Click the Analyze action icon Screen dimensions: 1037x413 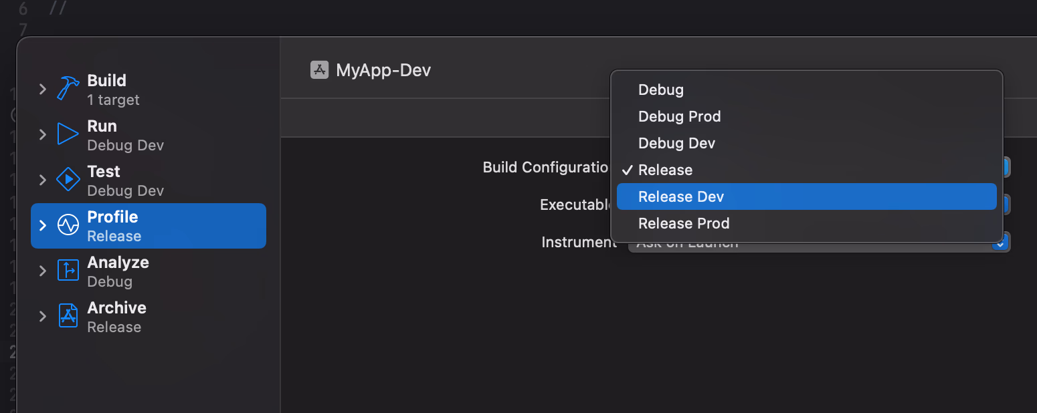click(68, 271)
